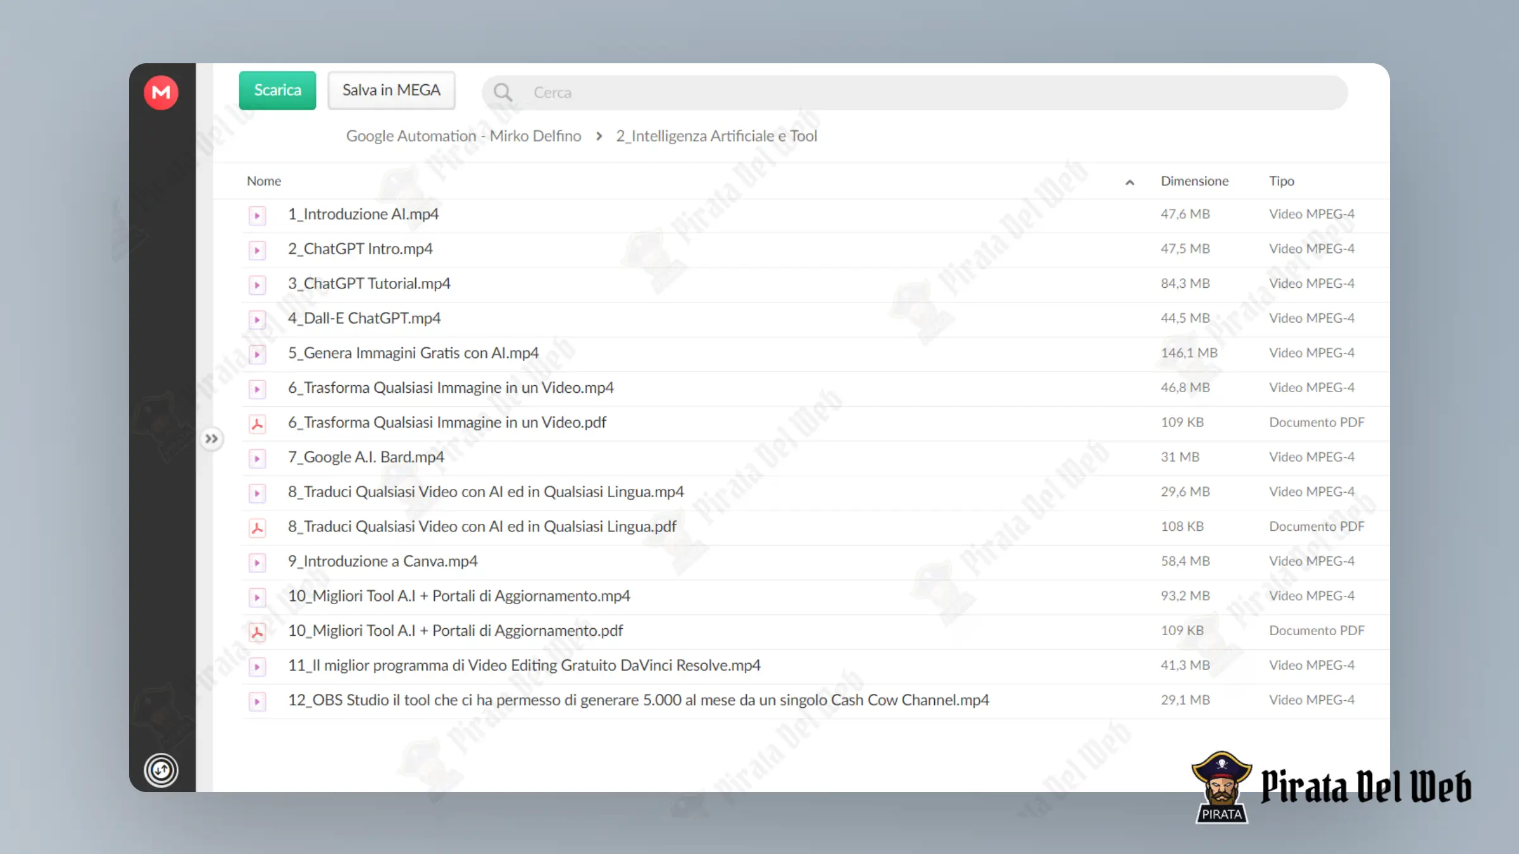The image size is (1519, 854).
Task: Click video icon of 6_Trasforma Qualsiasi Immagine mp4
Action: click(x=257, y=389)
